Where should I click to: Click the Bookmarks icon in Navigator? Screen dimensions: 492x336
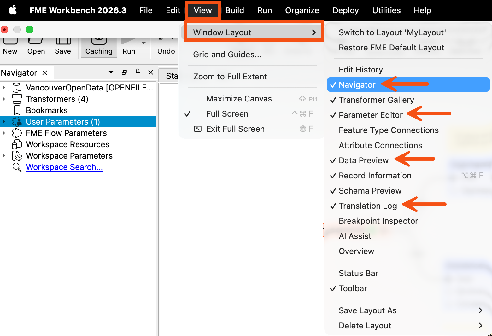point(17,110)
